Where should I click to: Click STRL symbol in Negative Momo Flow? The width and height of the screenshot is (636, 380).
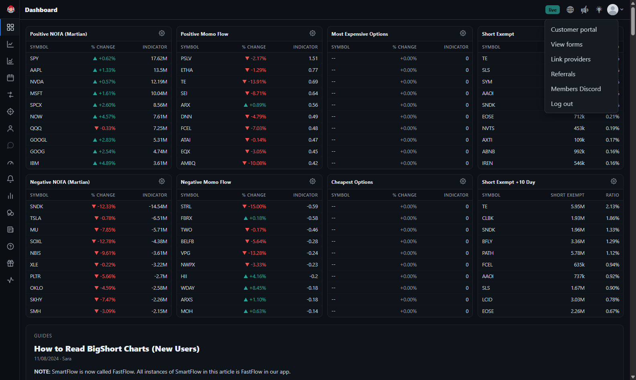186,207
